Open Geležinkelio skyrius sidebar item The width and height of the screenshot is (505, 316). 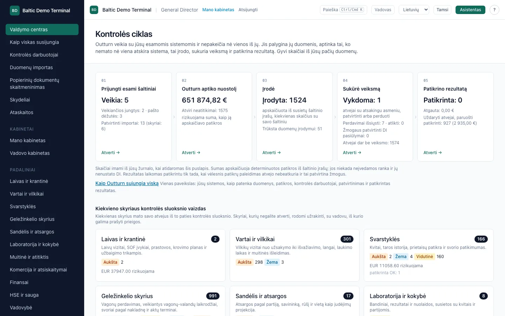[42, 219]
